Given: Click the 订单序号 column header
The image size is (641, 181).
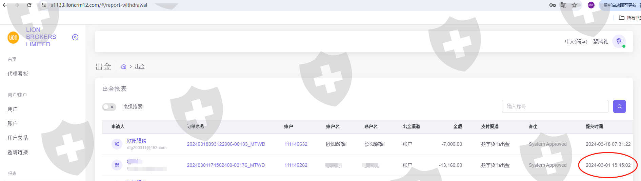Looking at the screenshot, I should point(196,126).
